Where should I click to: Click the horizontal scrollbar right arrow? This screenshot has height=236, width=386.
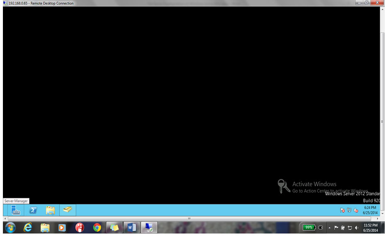pos(377,219)
